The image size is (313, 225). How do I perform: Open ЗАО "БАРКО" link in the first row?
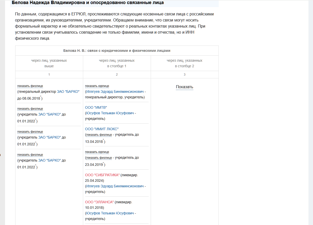(68, 92)
